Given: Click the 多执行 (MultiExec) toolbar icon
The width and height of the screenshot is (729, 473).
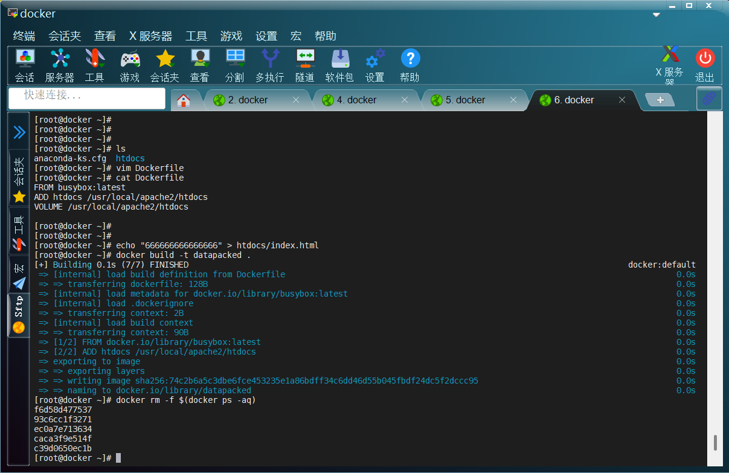Looking at the screenshot, I should [x=269, y=65].
